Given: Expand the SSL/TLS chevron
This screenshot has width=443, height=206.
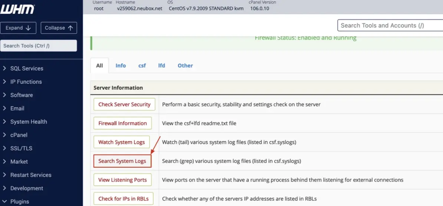Looking at the screenshot, I should coord(4,148).
